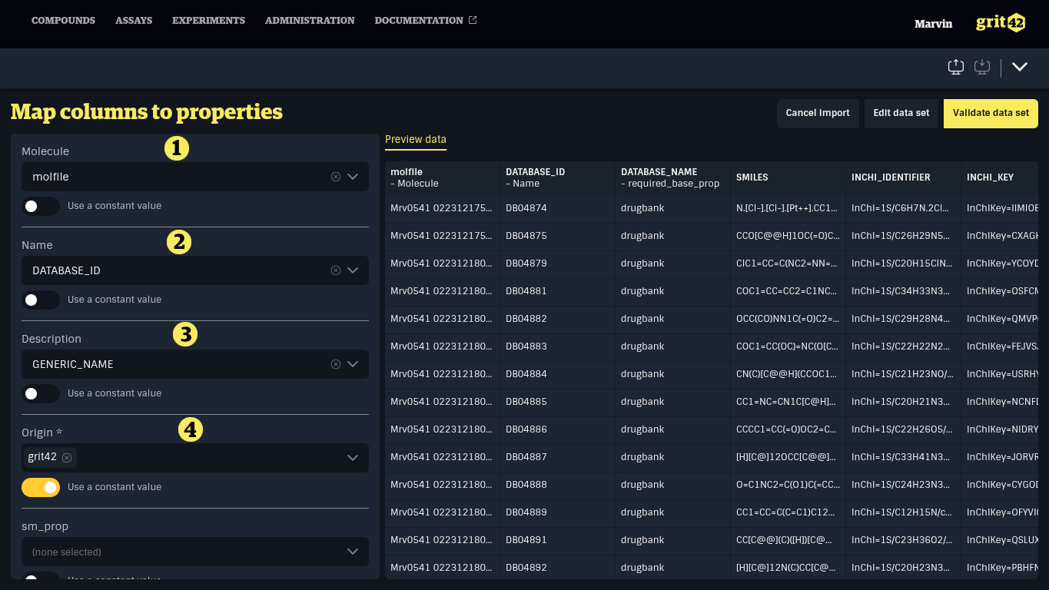This screenshot has width=1049, height=590.
Task: Open the sm_prop dropdown
Action: pos(195,552)
